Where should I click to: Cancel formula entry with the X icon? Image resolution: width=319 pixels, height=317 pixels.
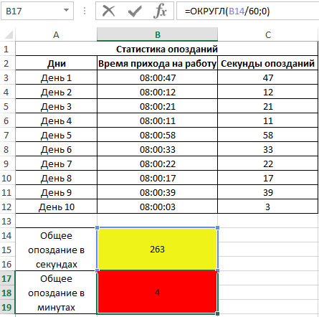109,11
